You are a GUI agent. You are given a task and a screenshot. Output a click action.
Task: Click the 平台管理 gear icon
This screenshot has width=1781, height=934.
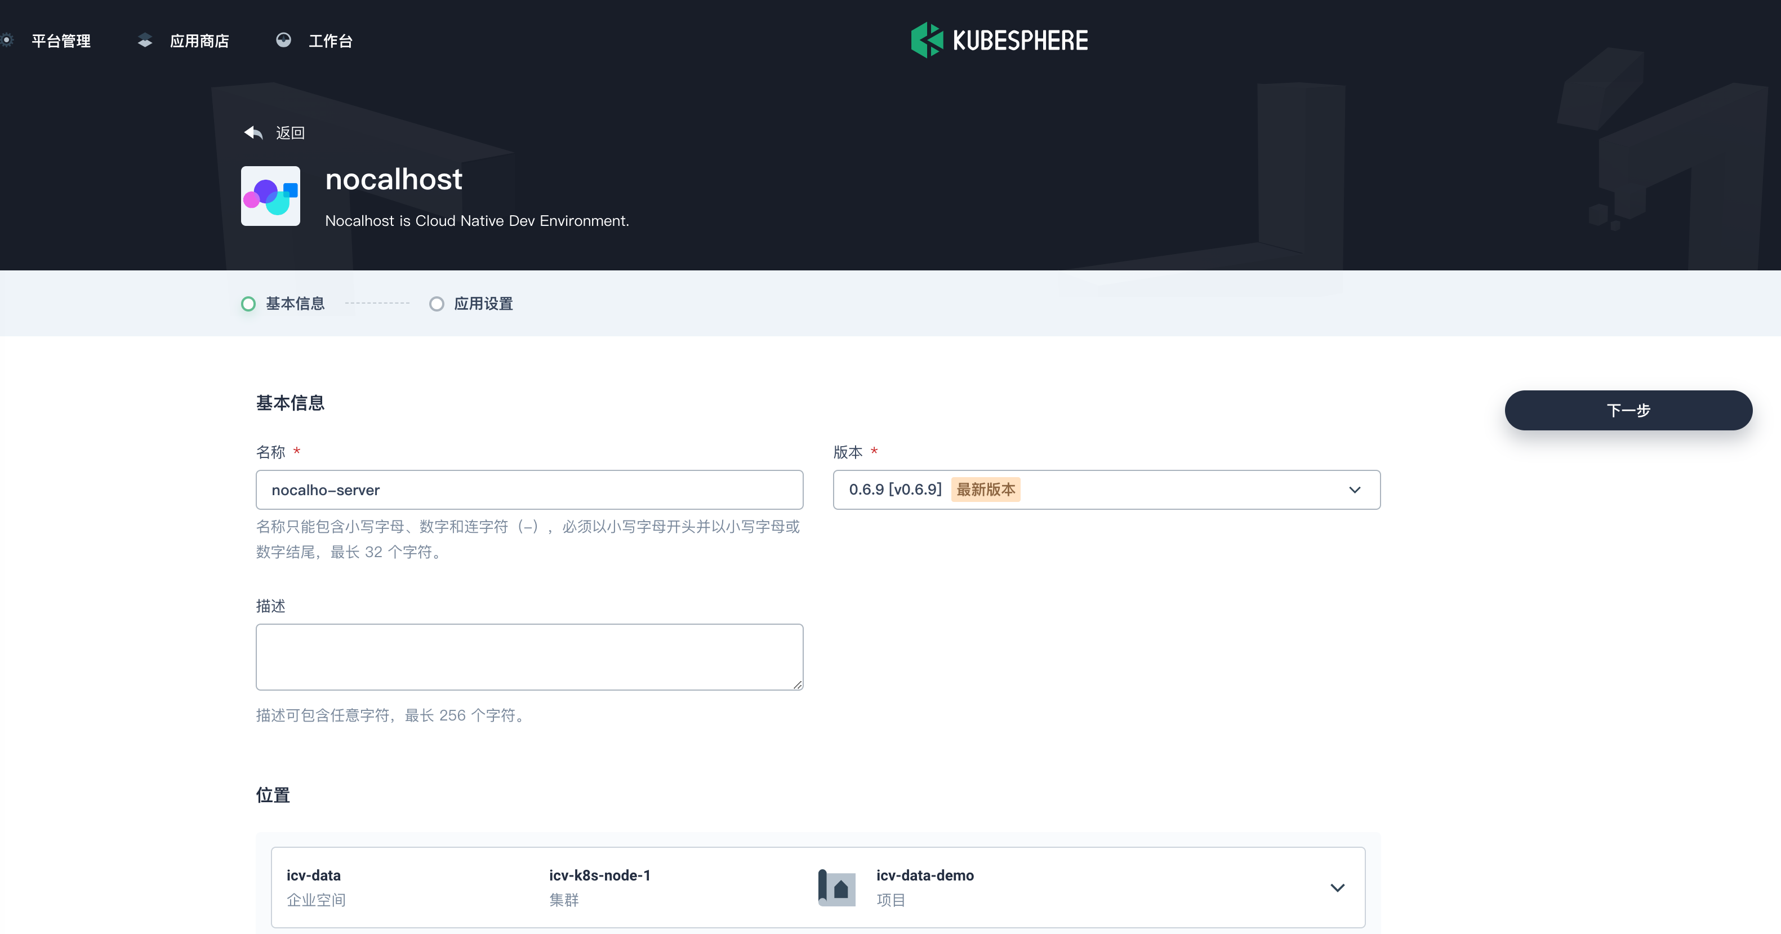[x=8, y=39]
